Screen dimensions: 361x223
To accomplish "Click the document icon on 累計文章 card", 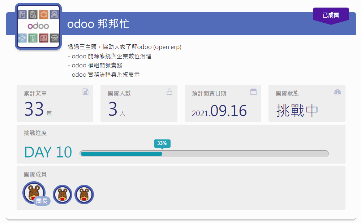I will point(85,92).
